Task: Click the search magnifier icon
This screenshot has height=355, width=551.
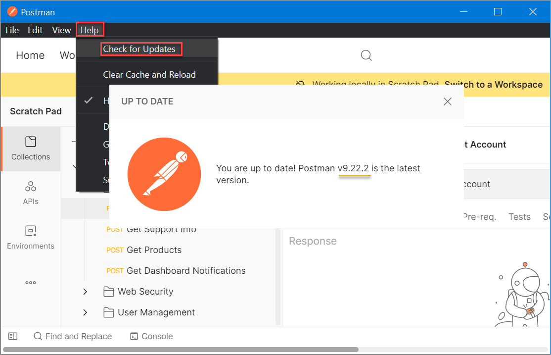Action: coord(366,55)
